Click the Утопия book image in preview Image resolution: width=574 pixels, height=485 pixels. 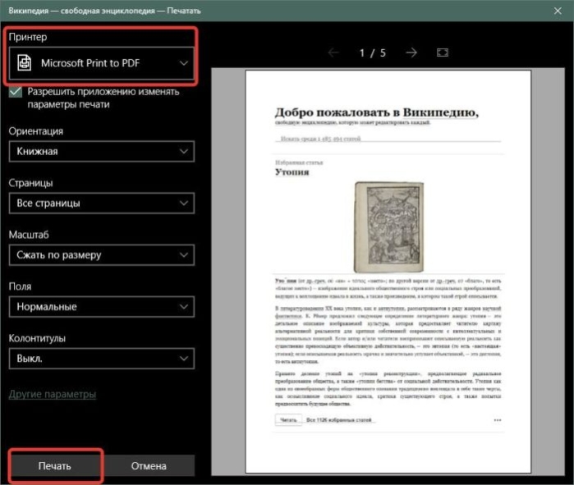click(x=388, y=226)
